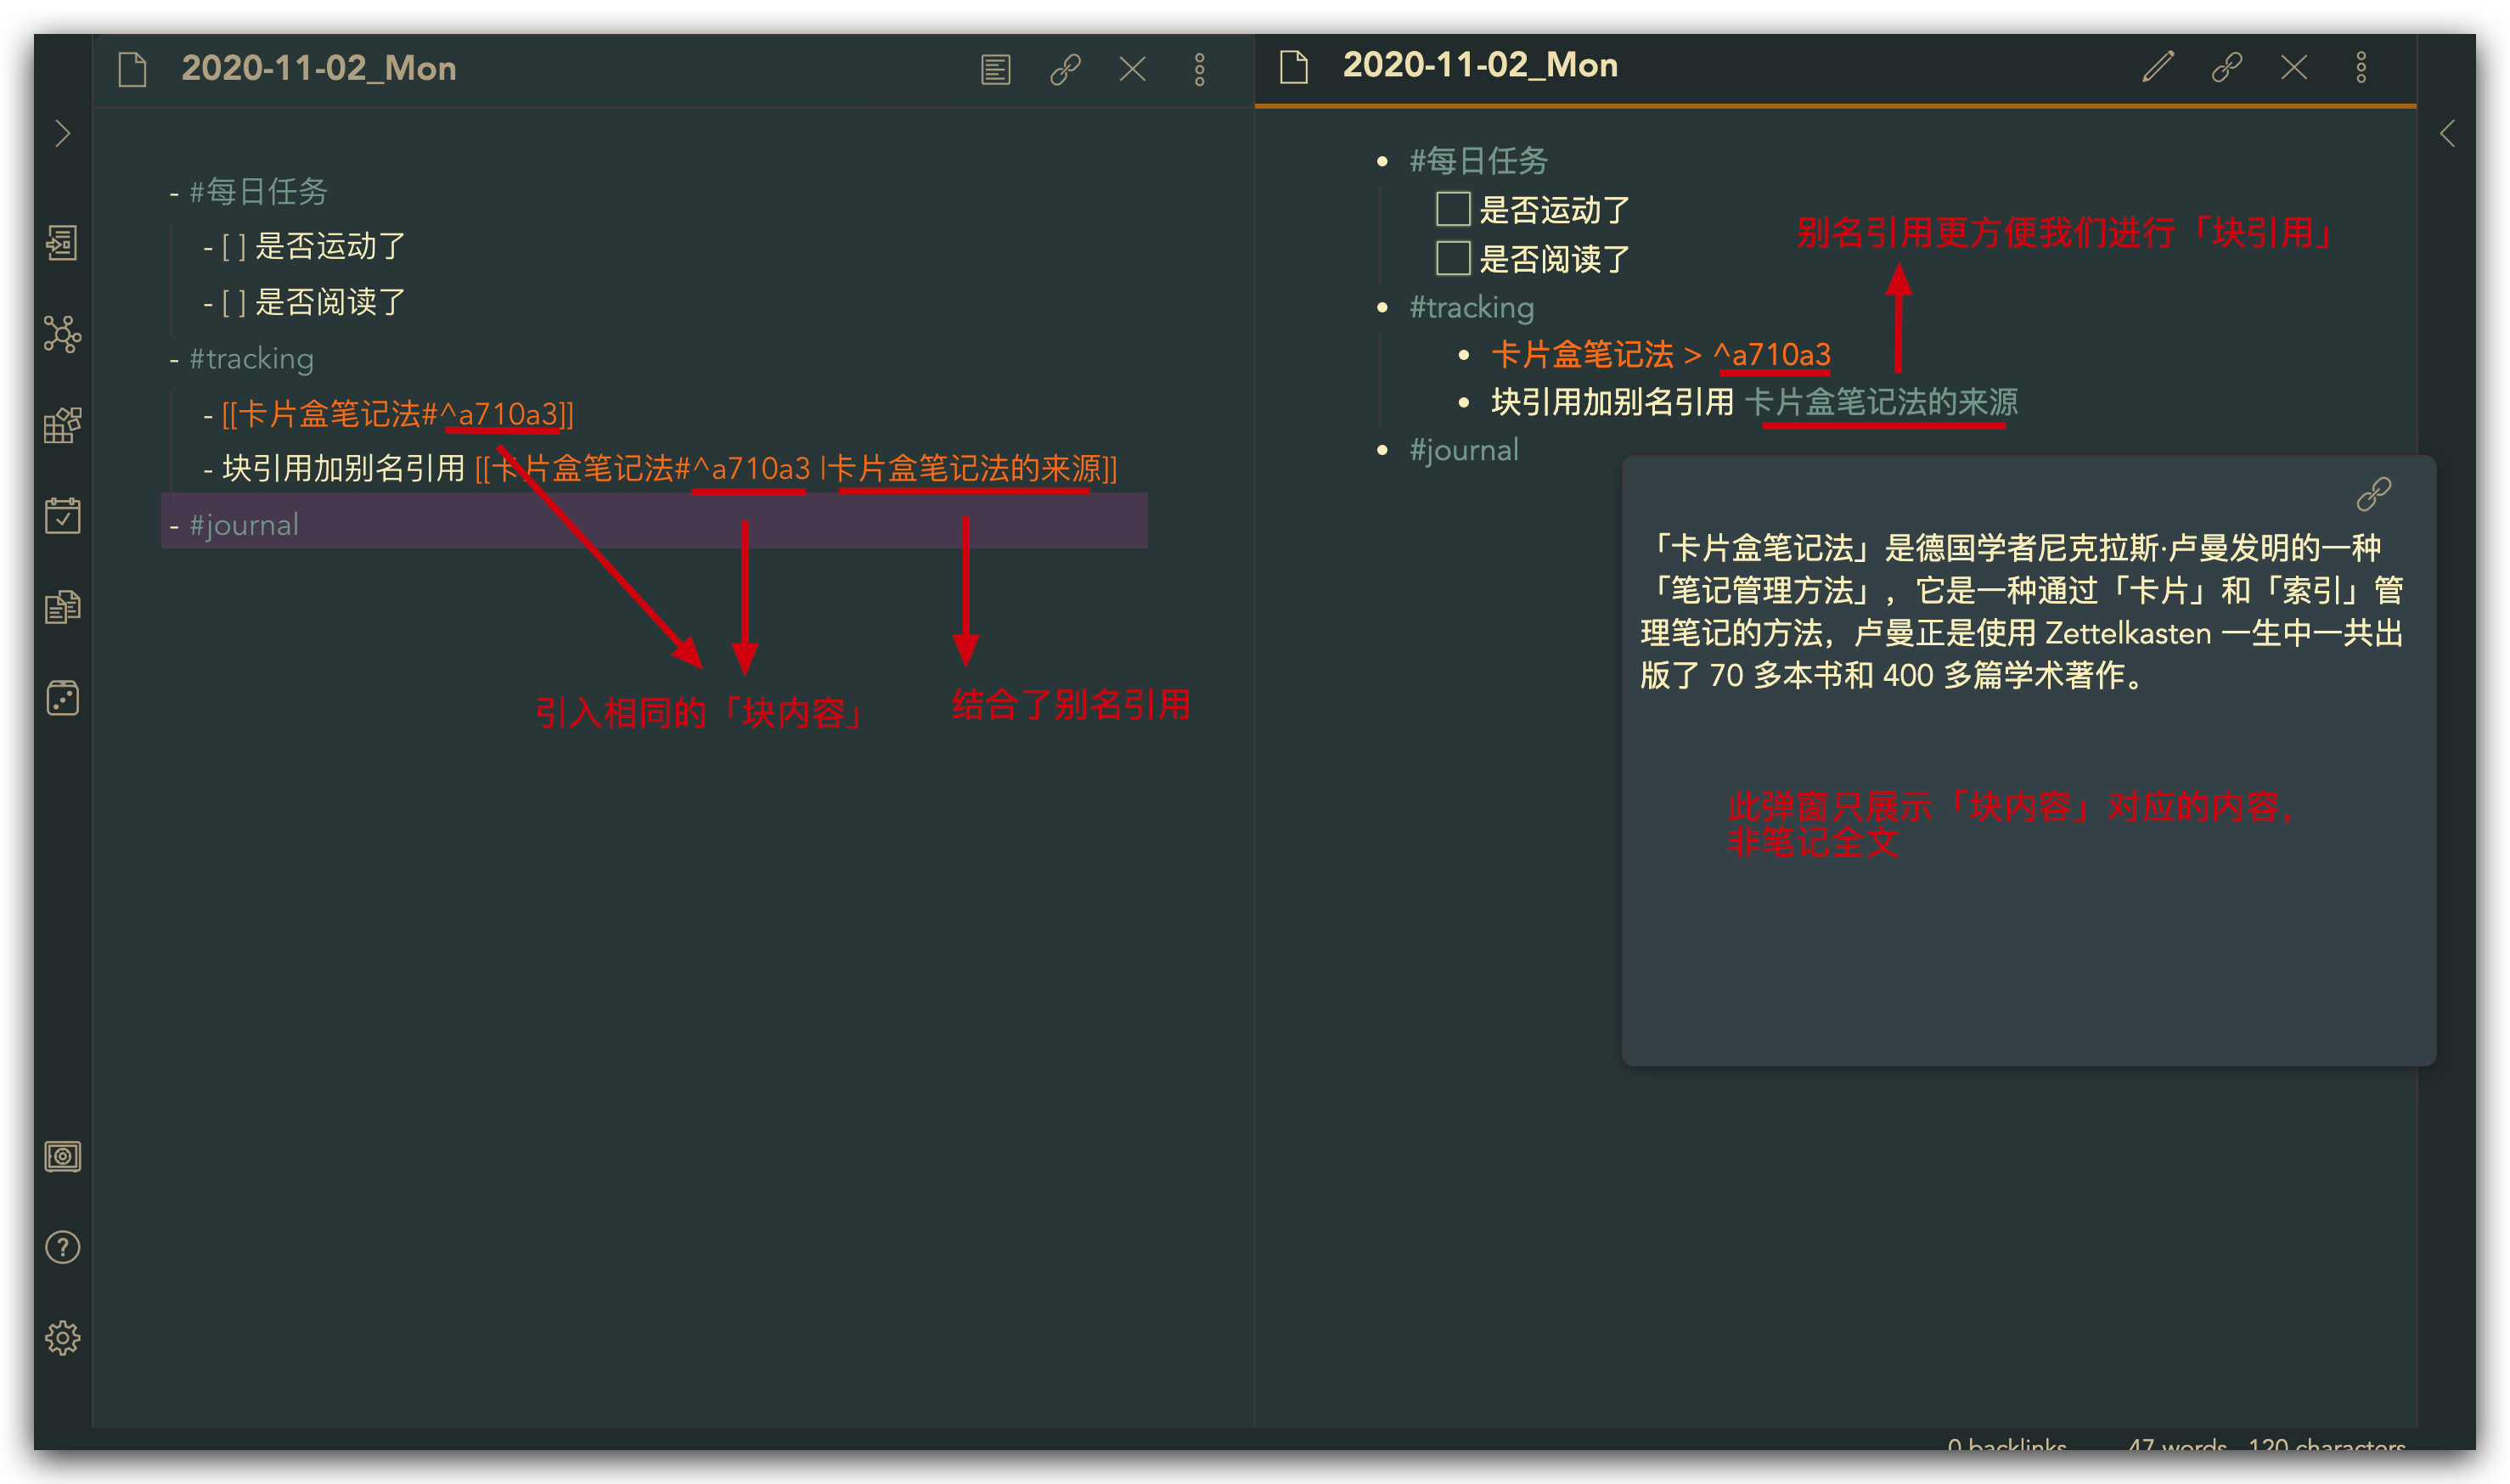This screenshot has width=2510, height=1484.
Task: Open the vault switcher icon
Action: [x=62, y=1156]
